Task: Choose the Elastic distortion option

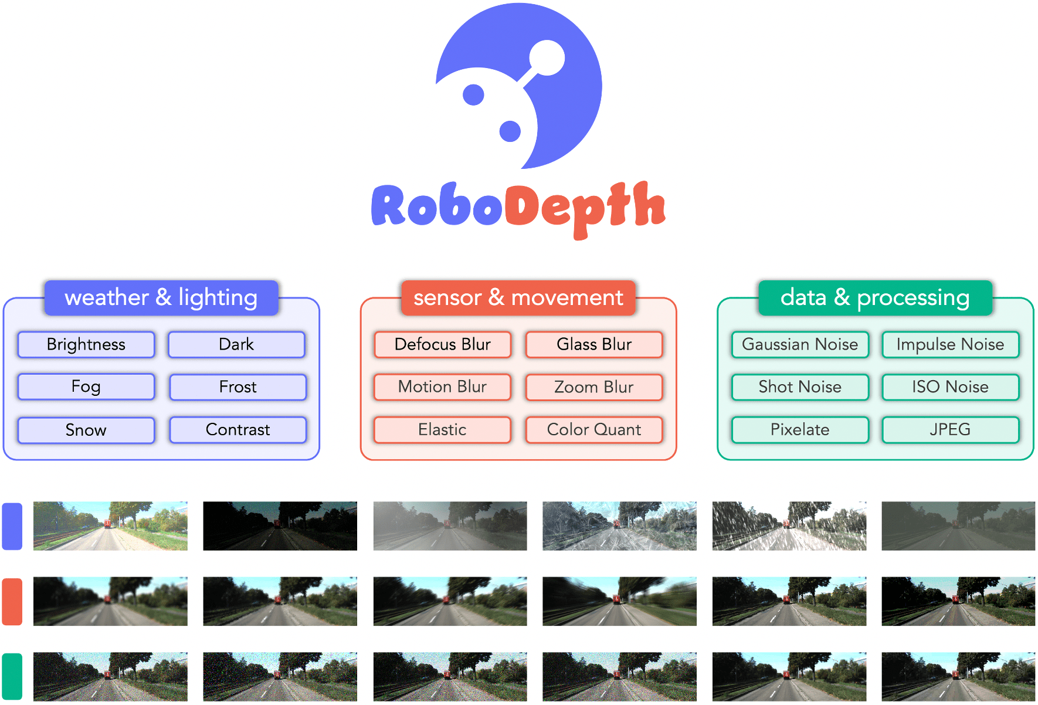Action: [442, 429]
